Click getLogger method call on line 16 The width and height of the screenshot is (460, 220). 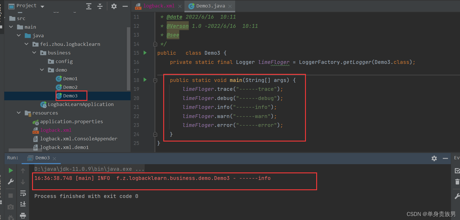click(357, 62)
